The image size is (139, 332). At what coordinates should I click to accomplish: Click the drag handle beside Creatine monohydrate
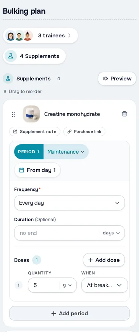[14, 114]
